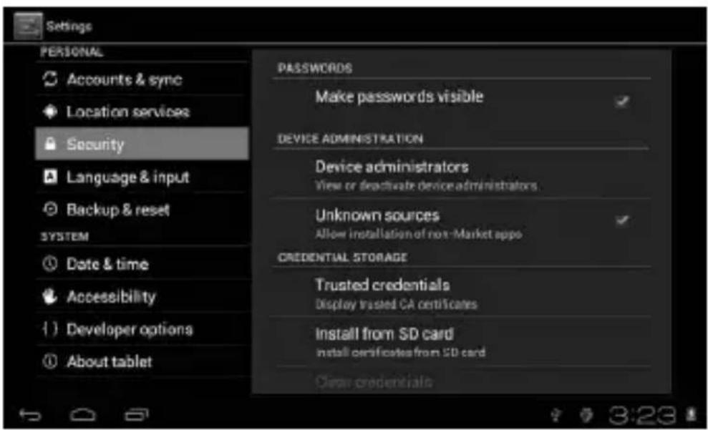Toggle Make passwords visible checkbox
This screenshot has height=430, width=708.
click(622, 101)
